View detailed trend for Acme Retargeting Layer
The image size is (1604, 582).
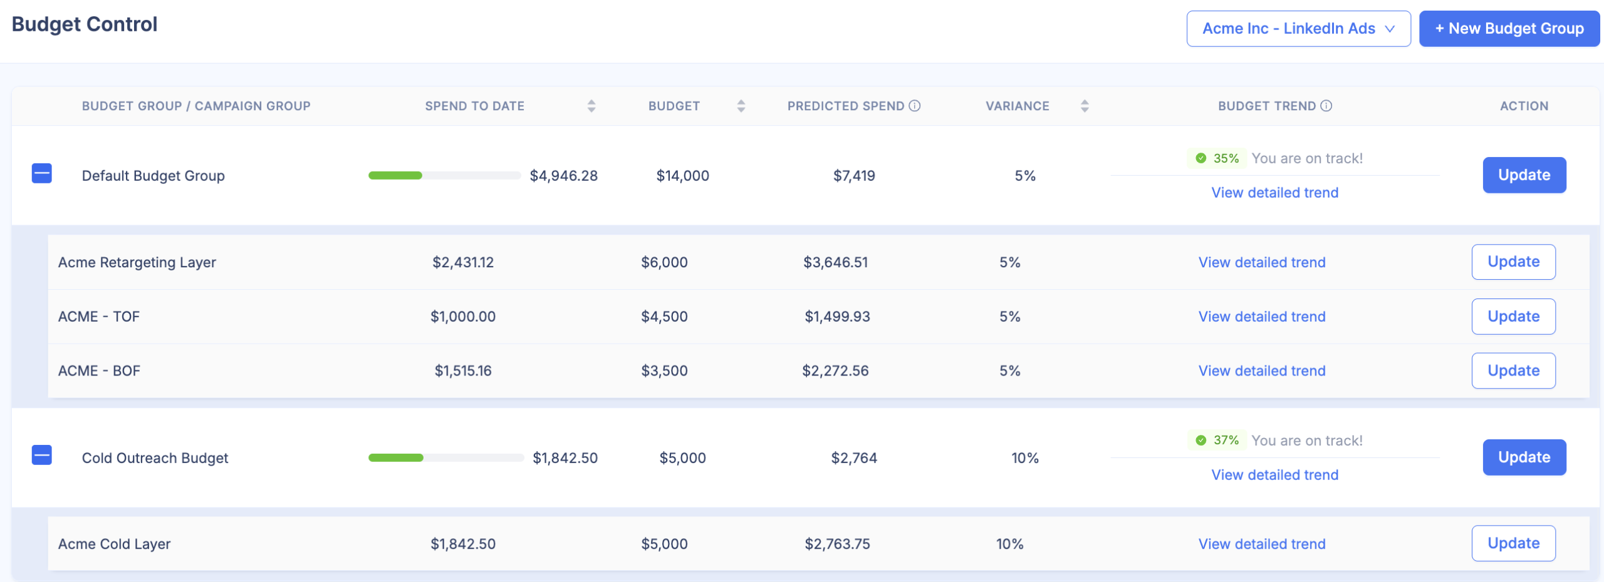coord(1262,262)
